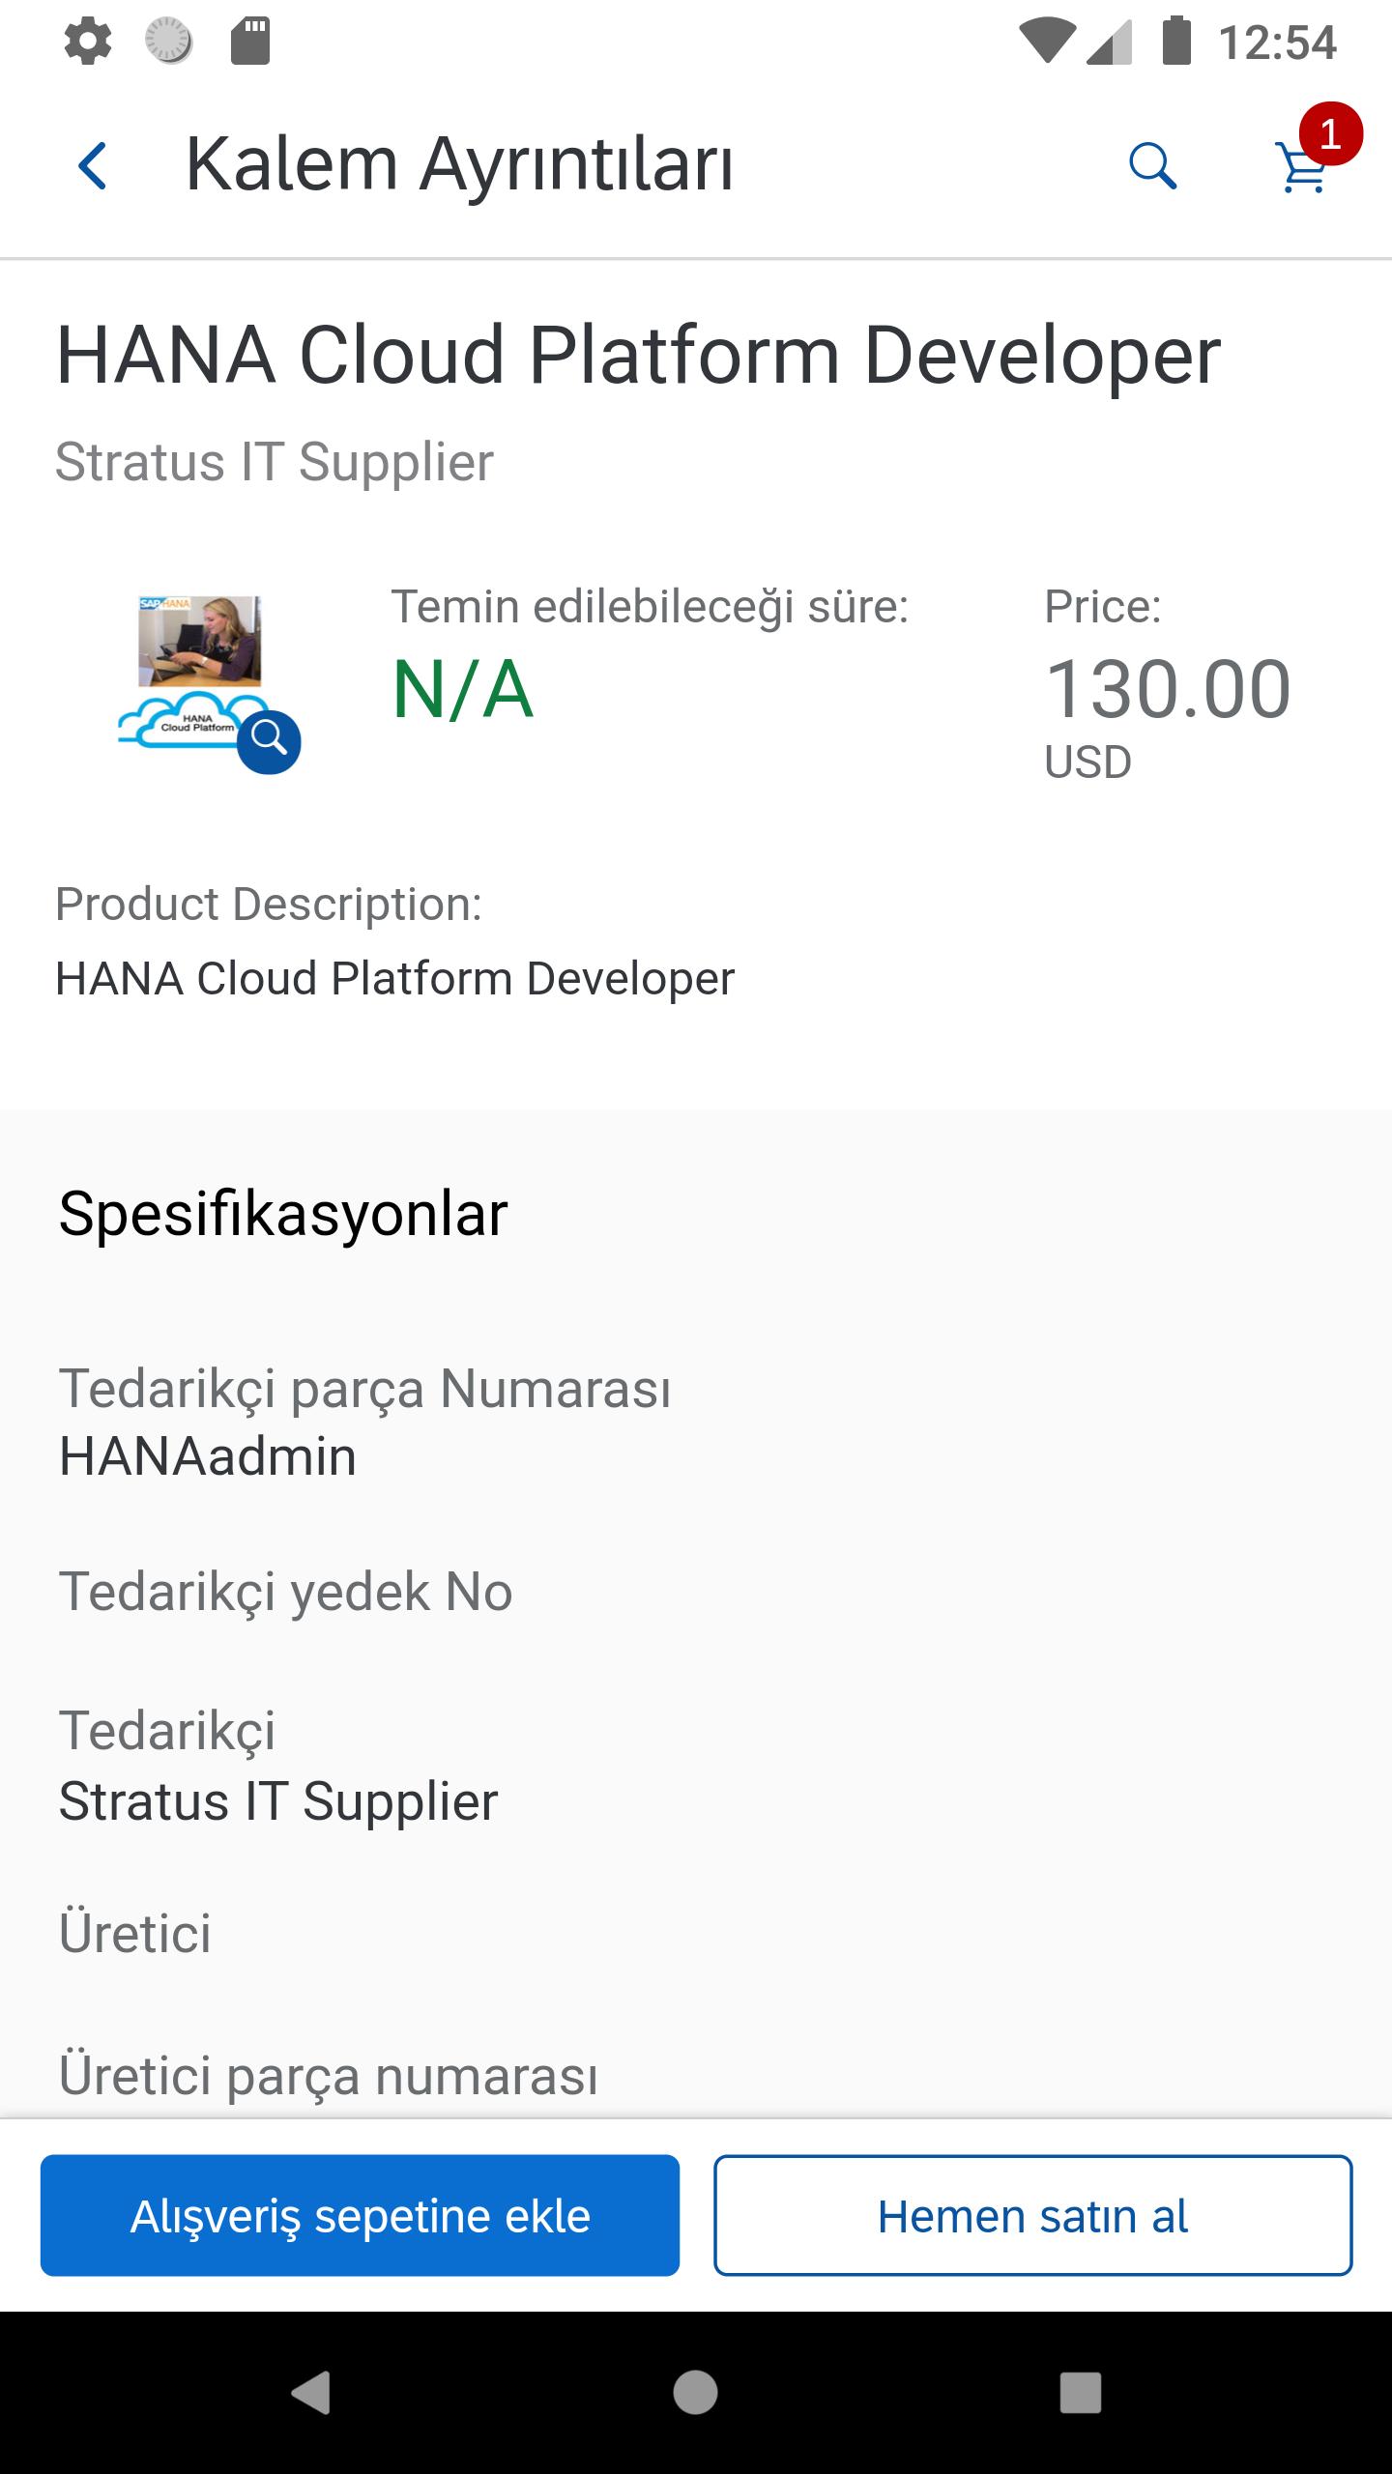This screenshot has width=1392, height=2474.
Task: Tap SD card status bar icon
Action: [x=250, y=43]
